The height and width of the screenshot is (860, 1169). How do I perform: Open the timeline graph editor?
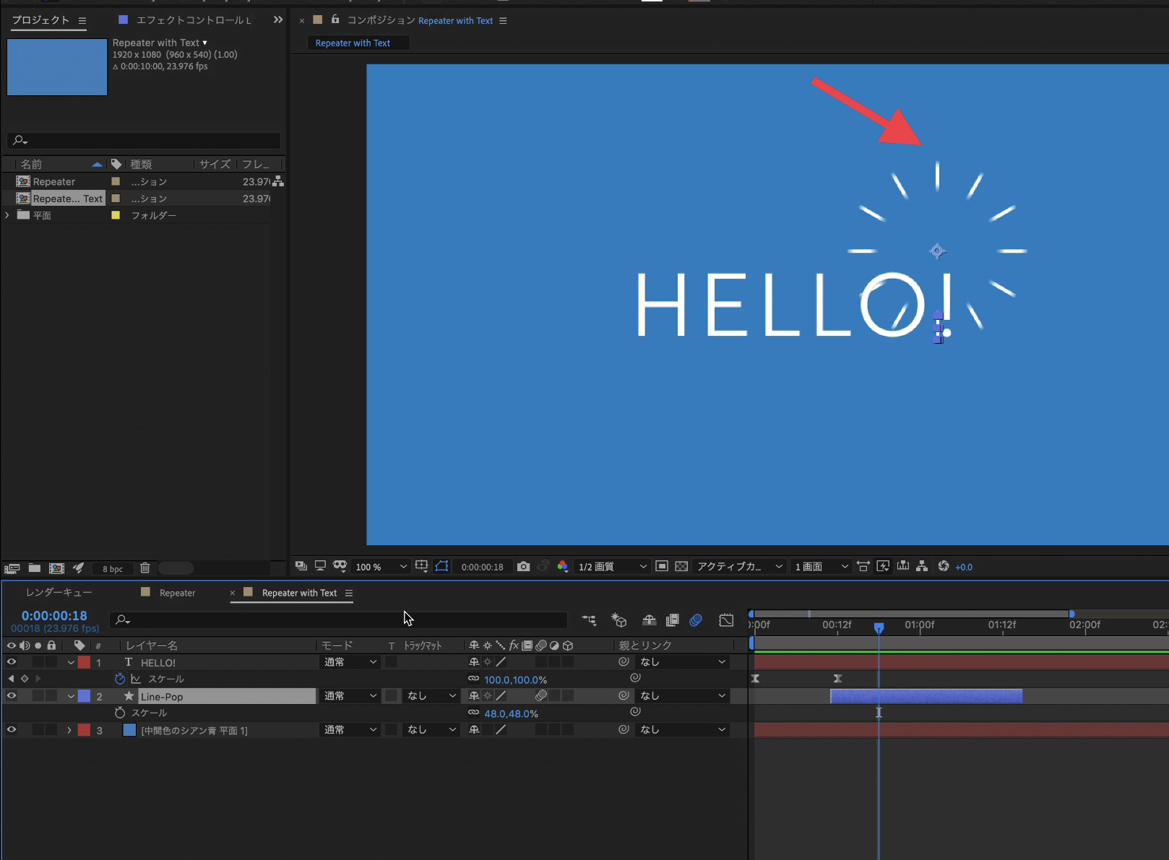[x=726, y=620]
